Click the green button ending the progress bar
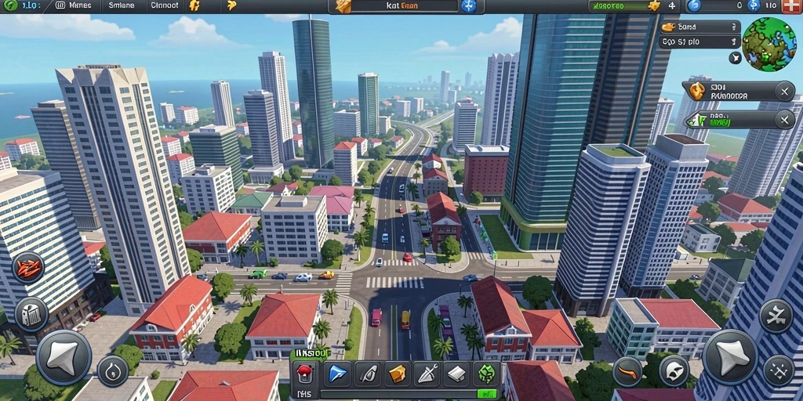 click(x=486, y=394)
